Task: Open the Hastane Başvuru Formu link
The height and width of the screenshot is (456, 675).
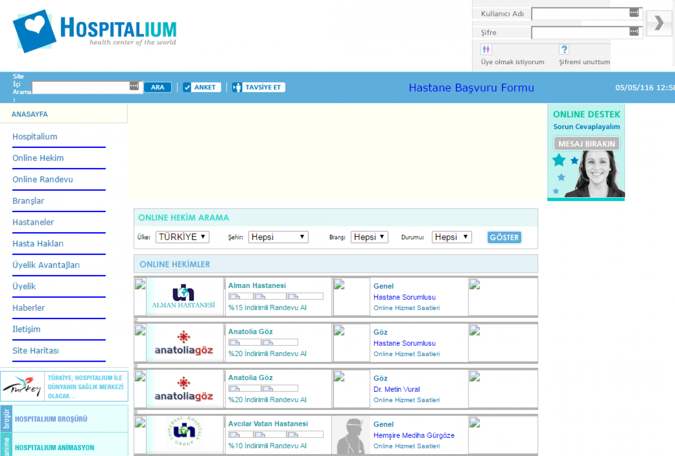Action: [471, 88]
